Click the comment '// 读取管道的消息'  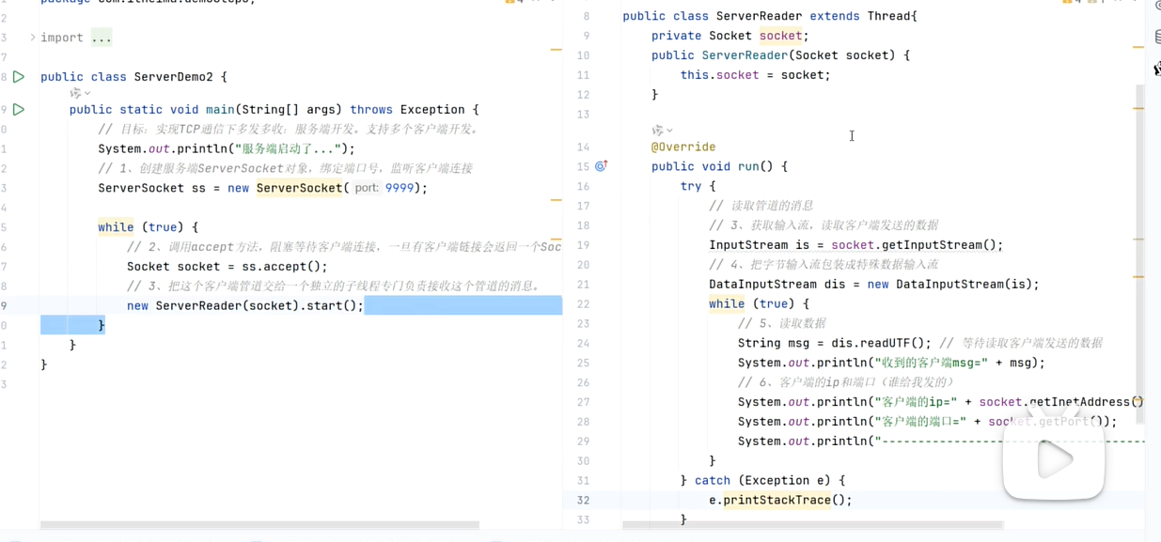tap(761, 206)
